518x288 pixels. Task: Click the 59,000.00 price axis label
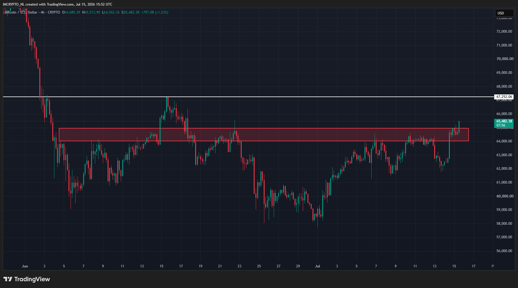[504, 210]
